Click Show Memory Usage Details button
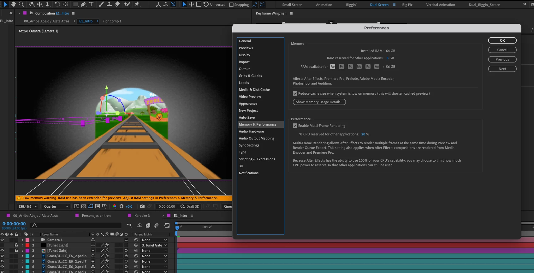This screenshot has width=534, height=273. (x=319, y=102)
